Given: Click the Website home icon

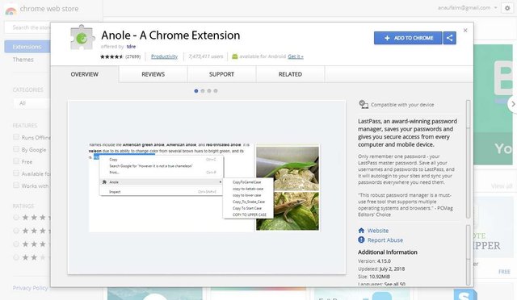Looking at the screenshot, I should [361, 231].
